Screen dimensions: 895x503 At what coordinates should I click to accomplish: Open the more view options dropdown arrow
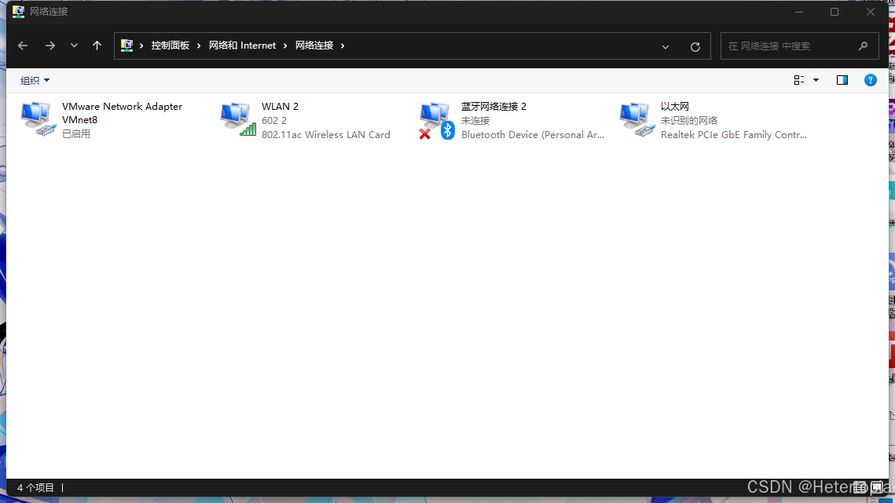[816, 80]
